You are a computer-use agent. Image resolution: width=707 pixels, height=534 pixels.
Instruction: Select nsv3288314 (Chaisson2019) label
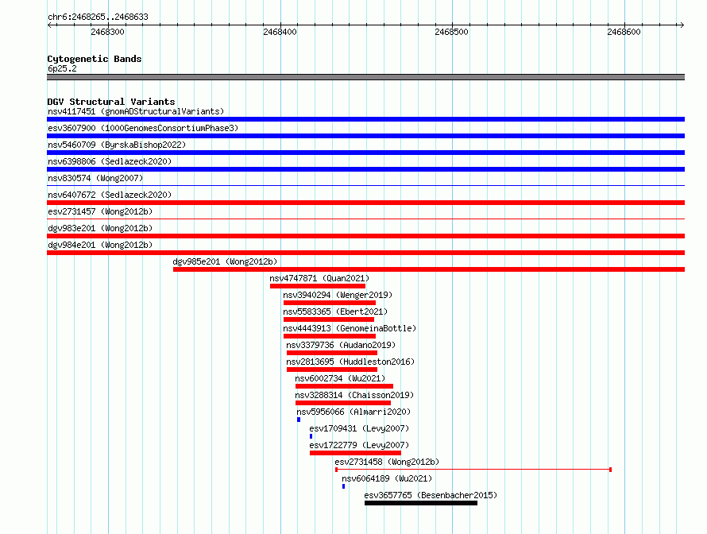354,395
